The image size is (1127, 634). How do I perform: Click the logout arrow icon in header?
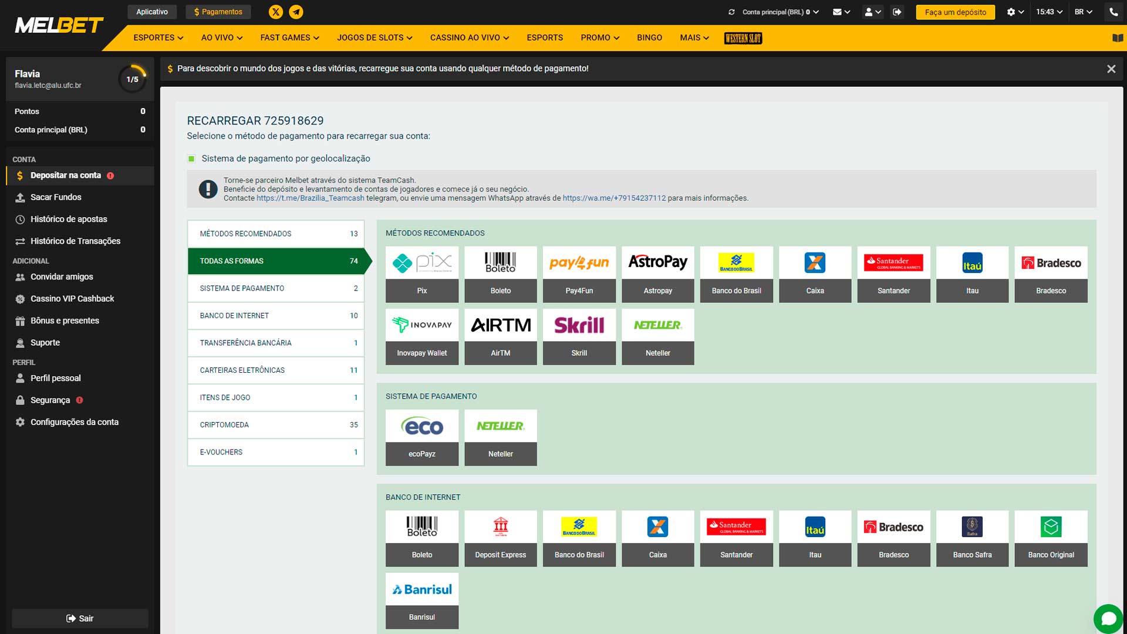[x=897, y=12]
